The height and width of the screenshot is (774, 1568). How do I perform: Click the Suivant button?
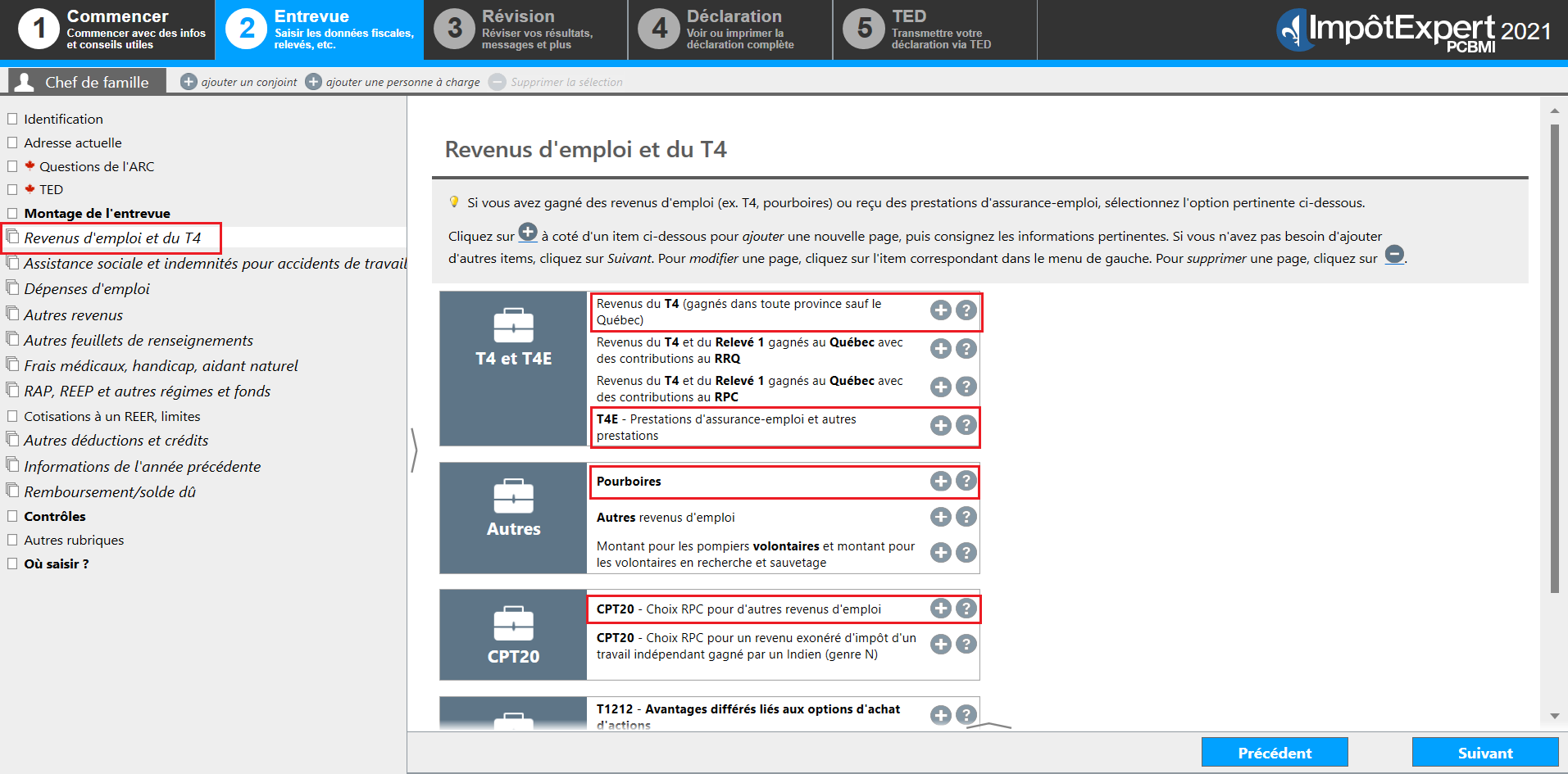click(1485, 753)
